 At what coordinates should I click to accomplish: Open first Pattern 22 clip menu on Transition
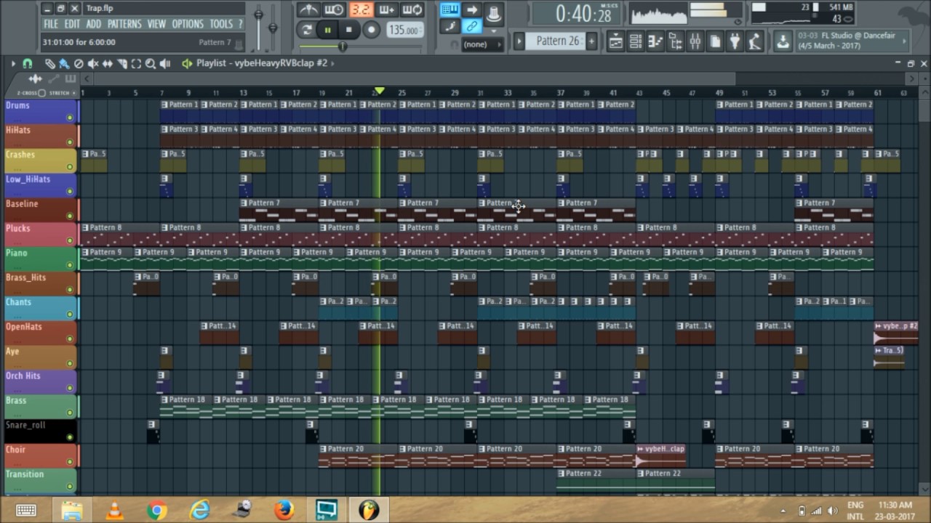[x=561, y=473]
